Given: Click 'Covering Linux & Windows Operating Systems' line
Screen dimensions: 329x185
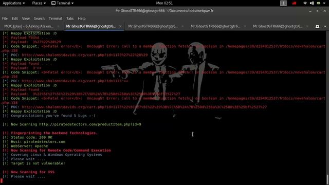Looking at the screenshot, I should pyautogui.click(x=52, y=155).
